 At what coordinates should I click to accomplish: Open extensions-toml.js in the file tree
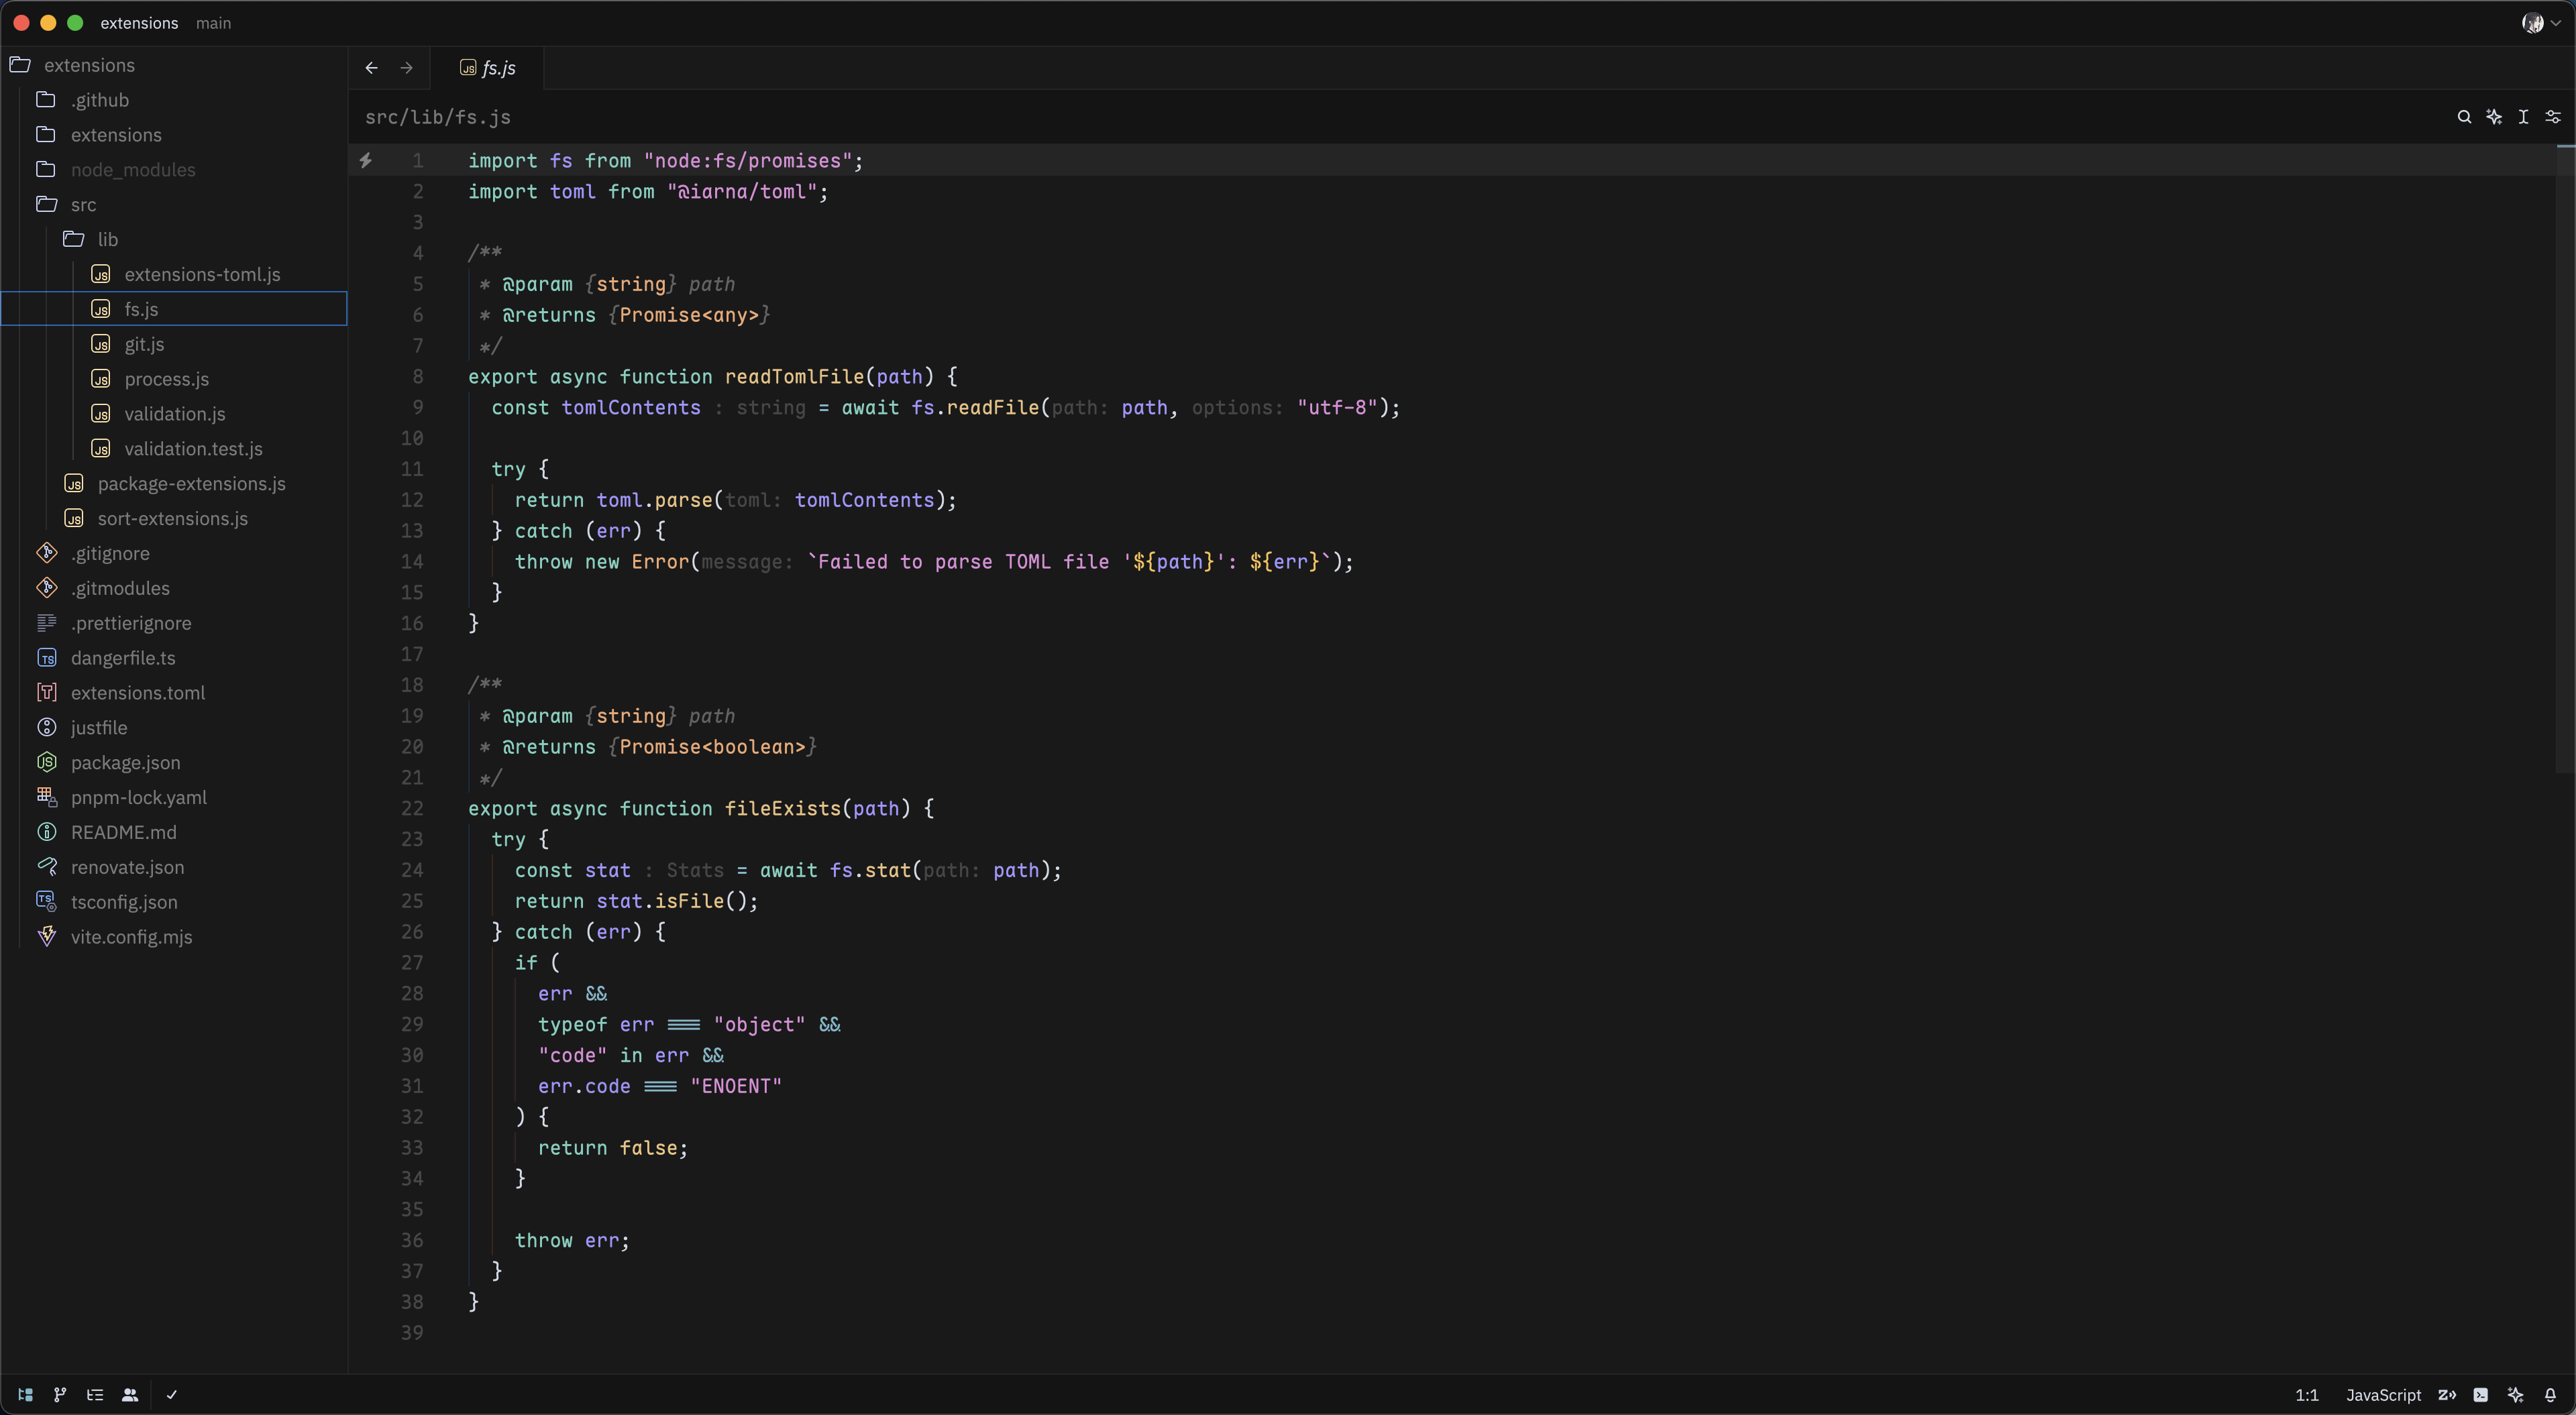174,274
